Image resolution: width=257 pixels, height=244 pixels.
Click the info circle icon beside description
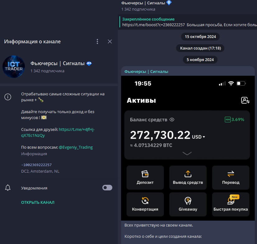[8, 97]
